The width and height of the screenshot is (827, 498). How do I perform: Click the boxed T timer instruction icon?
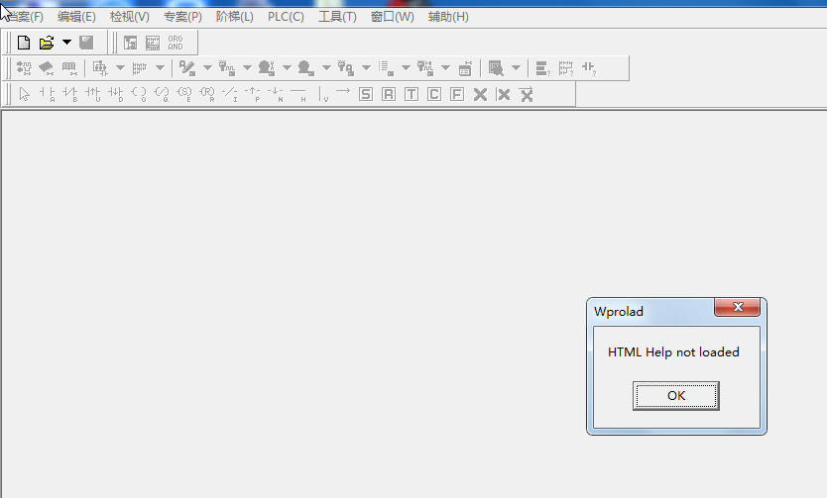(x=411, y=94)
